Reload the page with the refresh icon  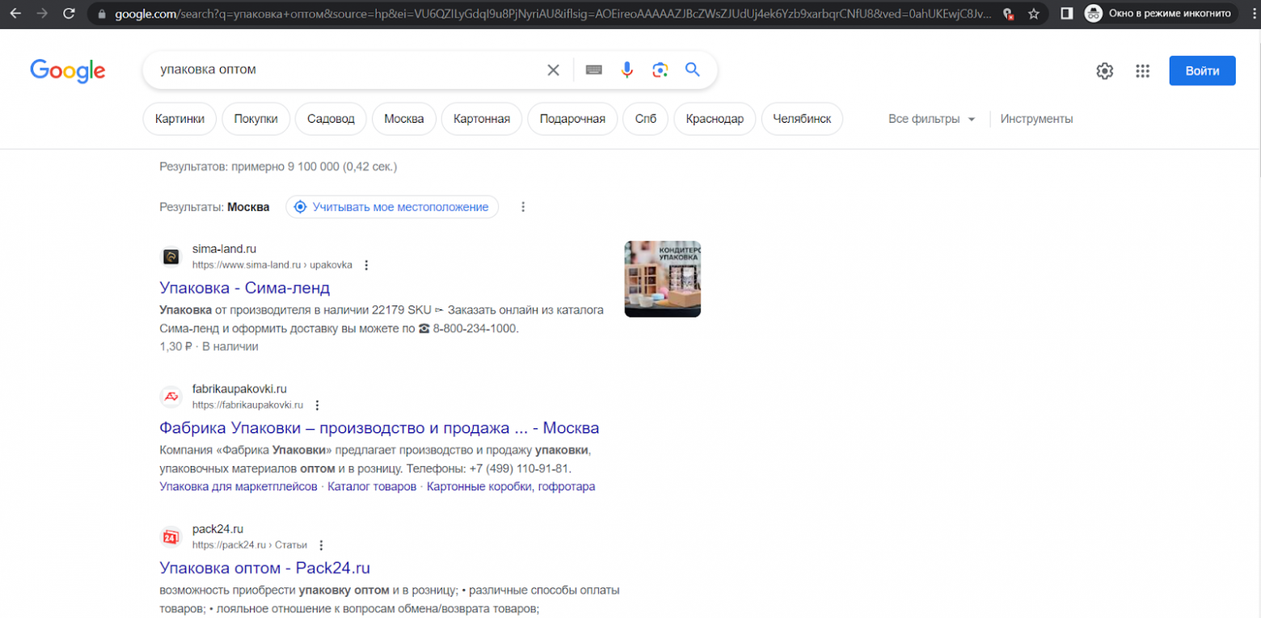(x=70, y=13)
